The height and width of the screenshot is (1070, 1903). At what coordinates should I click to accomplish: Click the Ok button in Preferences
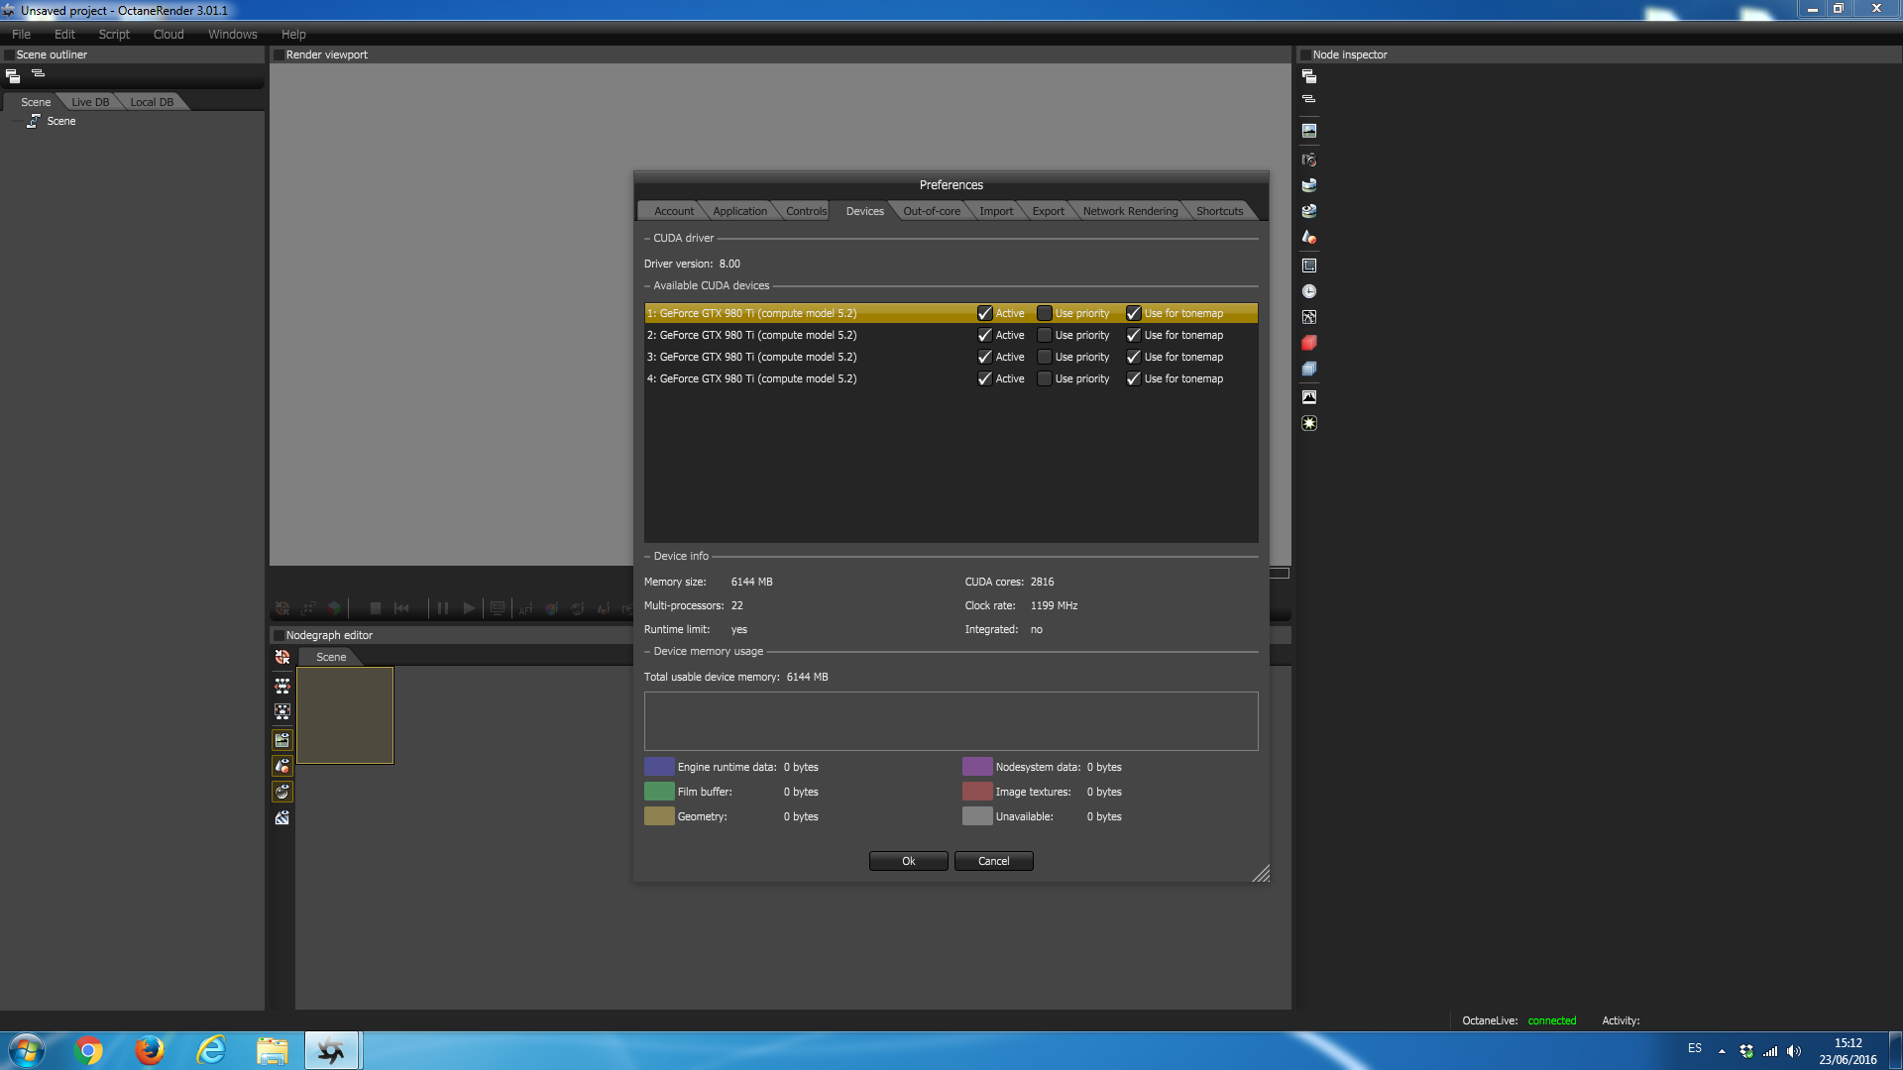pos(908,861)
